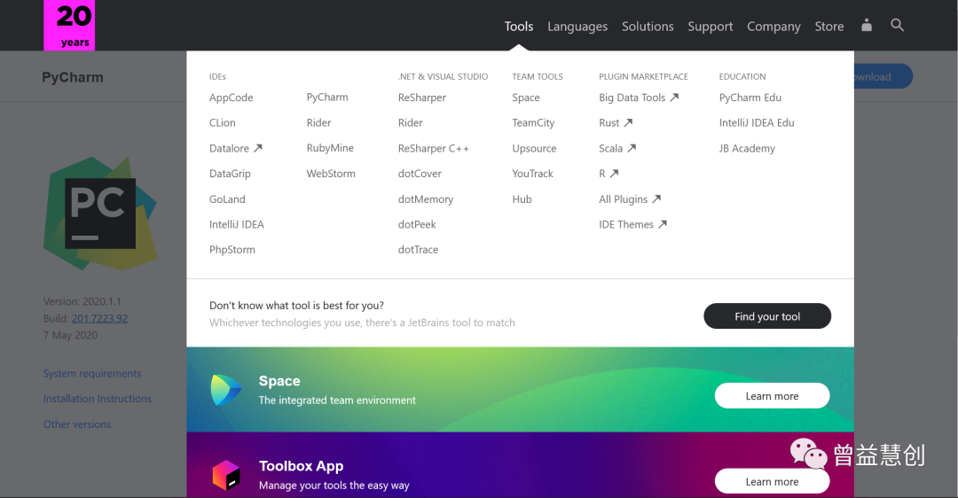The image size is (958, 498).
Task: Open the account profile icon
Action: [867, 25]
